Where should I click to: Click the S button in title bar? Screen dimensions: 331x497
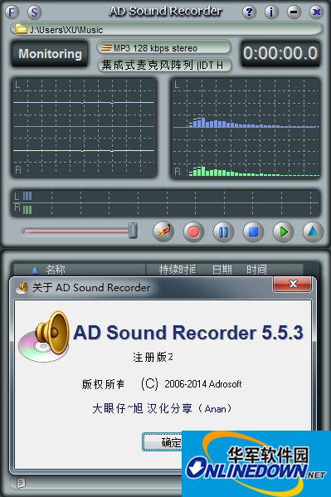34,12
